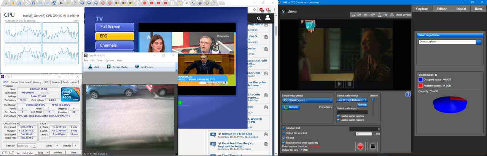Adjust the Volume slider handle
Screen dimensions: 487x156
[373, 100]
